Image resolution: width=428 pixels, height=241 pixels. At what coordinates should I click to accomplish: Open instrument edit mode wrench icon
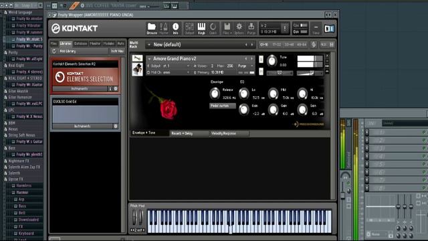137,58
